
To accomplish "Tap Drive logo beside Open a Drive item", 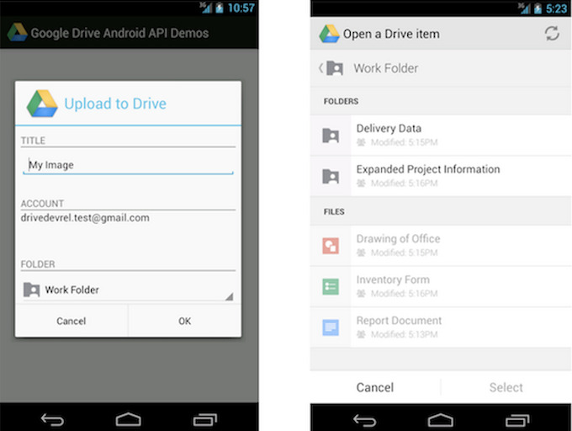I will point(329,34).
